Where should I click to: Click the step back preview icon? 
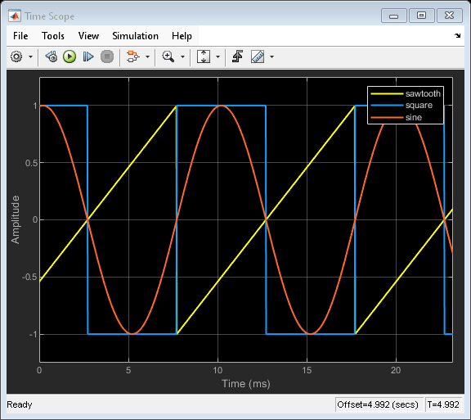tap(52, 56)
